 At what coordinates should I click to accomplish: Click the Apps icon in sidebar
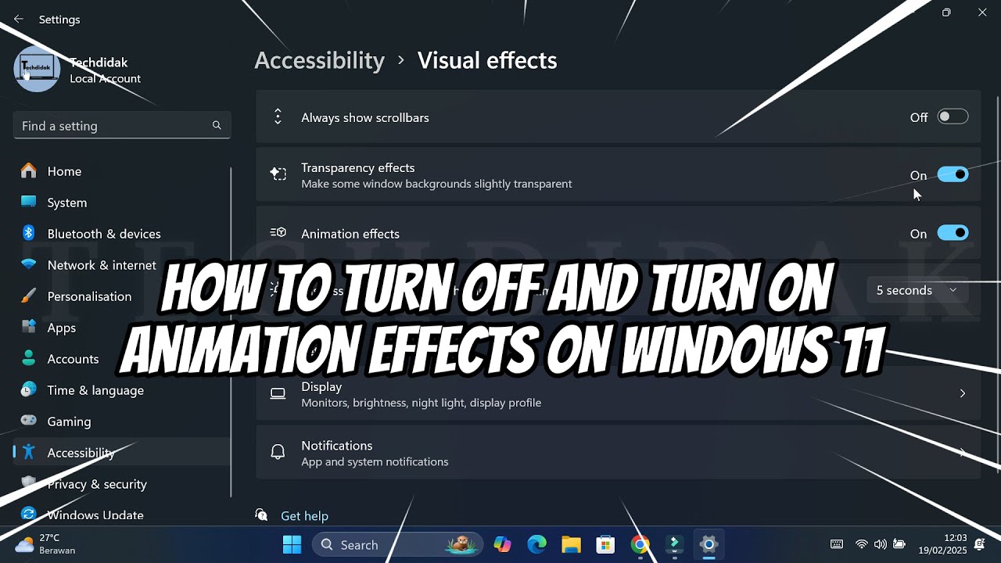(x=29, y=327)
